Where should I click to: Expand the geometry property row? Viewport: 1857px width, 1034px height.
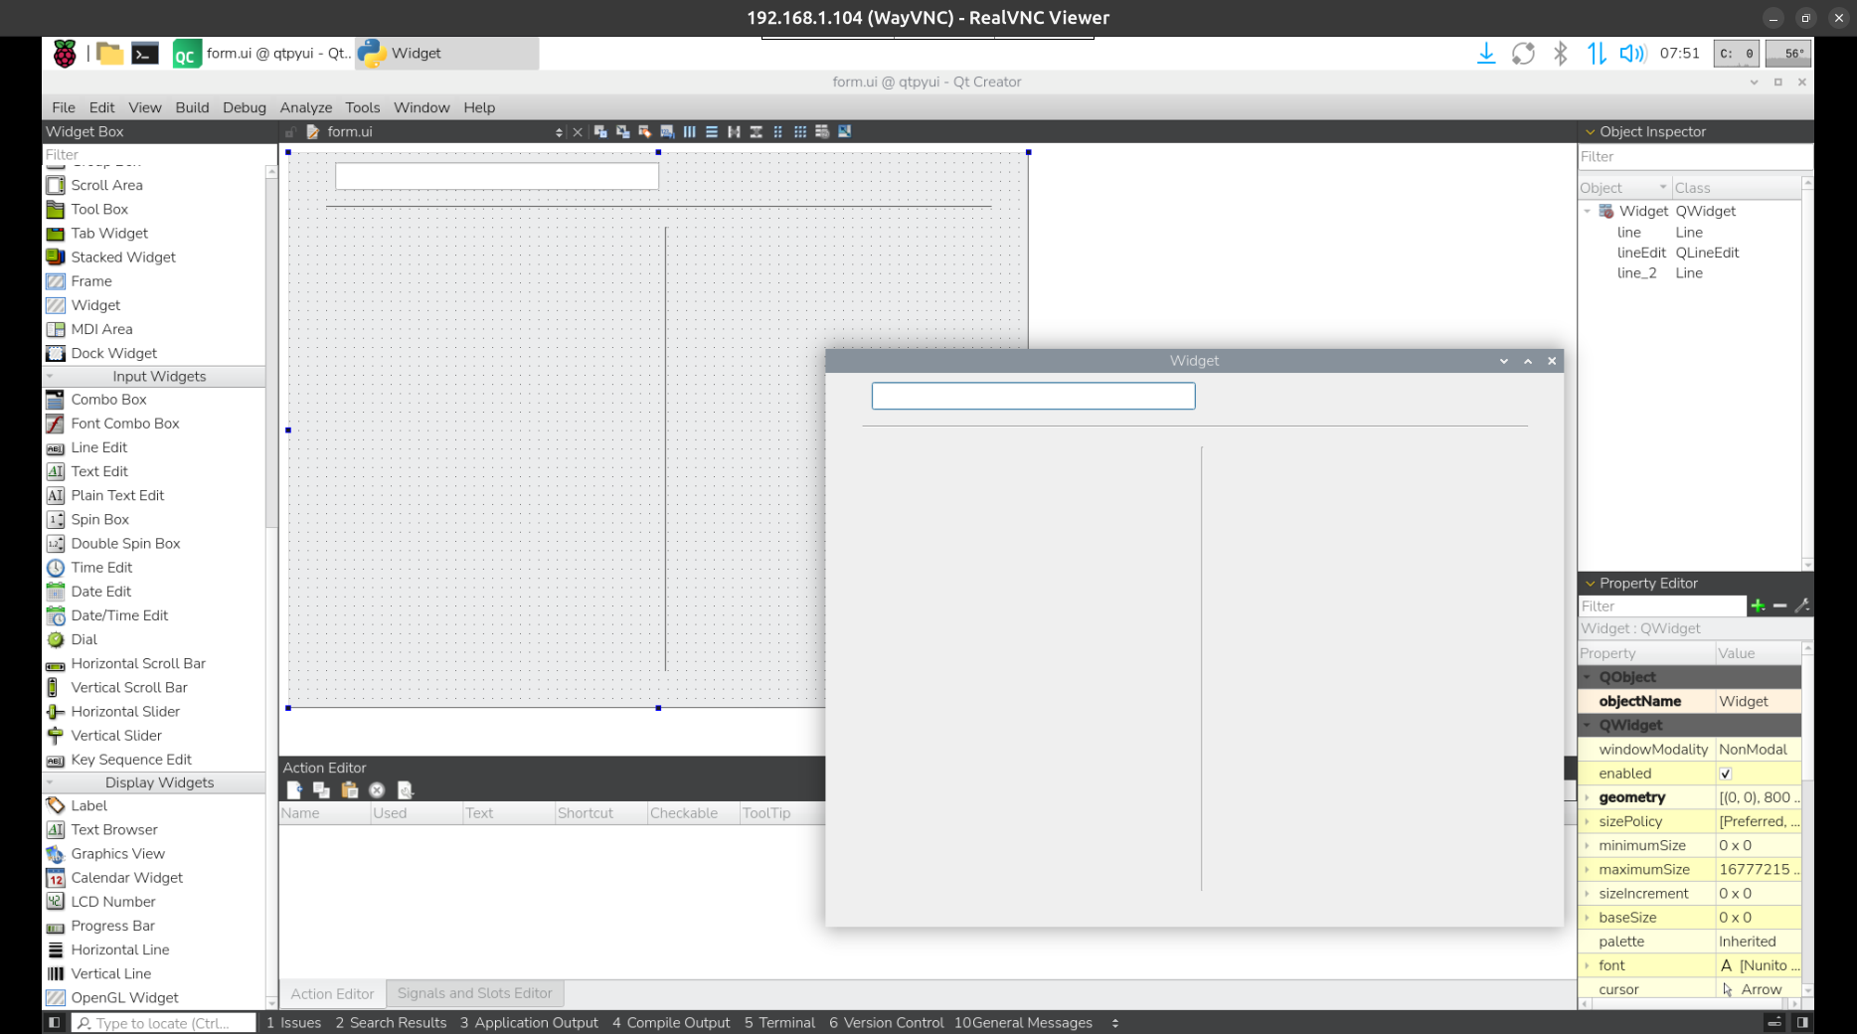[1587, 797]
